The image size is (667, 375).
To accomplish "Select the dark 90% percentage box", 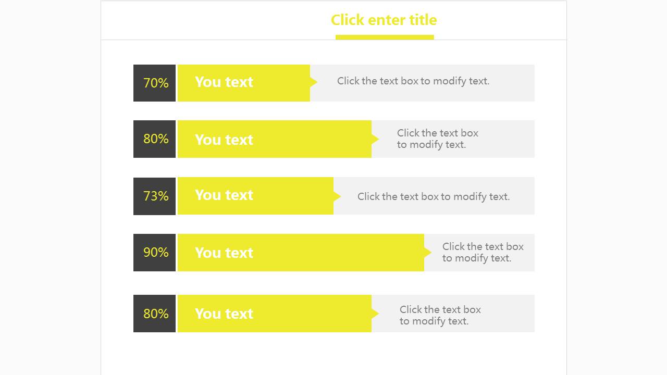I will coord(155,253).
